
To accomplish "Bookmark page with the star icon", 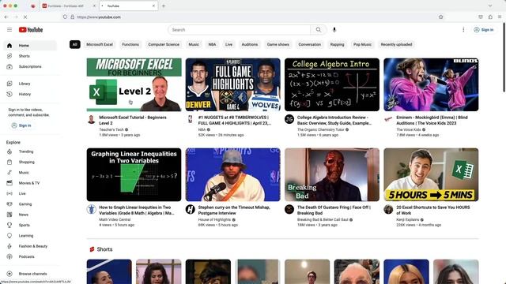I will (441, 17).
